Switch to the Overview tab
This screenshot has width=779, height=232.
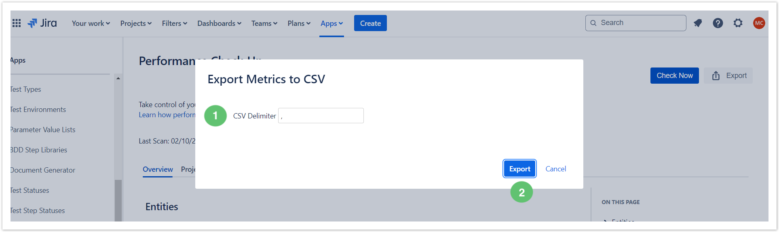158,169
